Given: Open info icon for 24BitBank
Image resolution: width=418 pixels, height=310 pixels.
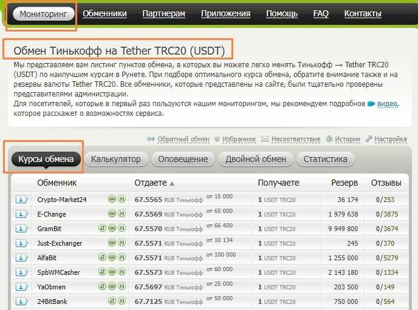Looking at the screenshot, I should tap(22, 302).
